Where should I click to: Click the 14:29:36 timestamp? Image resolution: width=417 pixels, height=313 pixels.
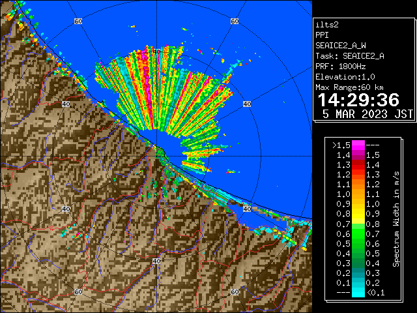pos(358,100)
